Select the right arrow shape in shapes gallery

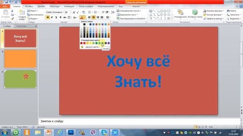click(x=161, y=15)
